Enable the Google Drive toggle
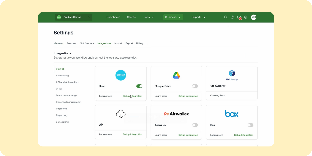The height and width of the screenshot is (156, 312). click(x=195, y=86)
